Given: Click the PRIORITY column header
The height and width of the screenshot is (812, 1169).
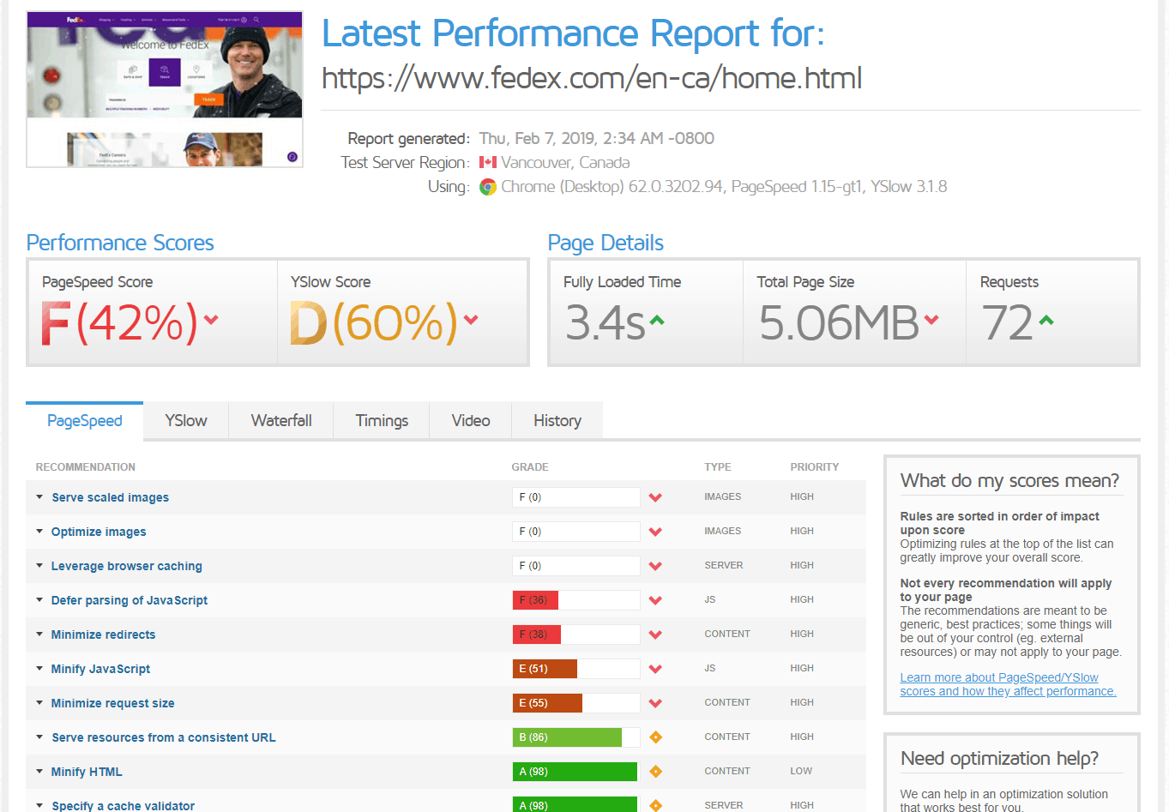Looking at the screenshot, I should coord(814,467).
